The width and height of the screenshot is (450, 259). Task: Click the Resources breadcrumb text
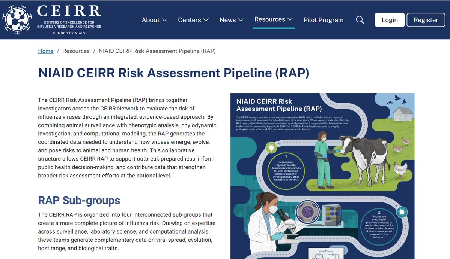(76, 51)
